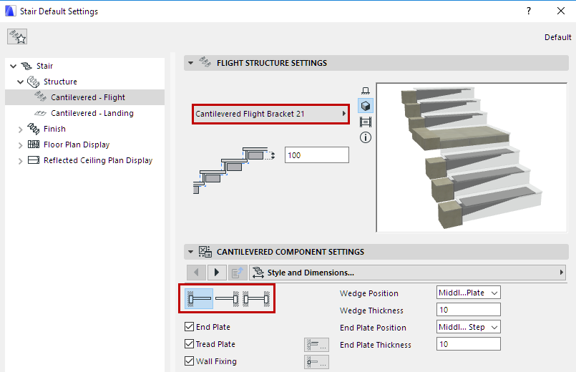Open Wedge Position dropdown
This screenshot has width=576, height=372.
click(x=469, y=293)
